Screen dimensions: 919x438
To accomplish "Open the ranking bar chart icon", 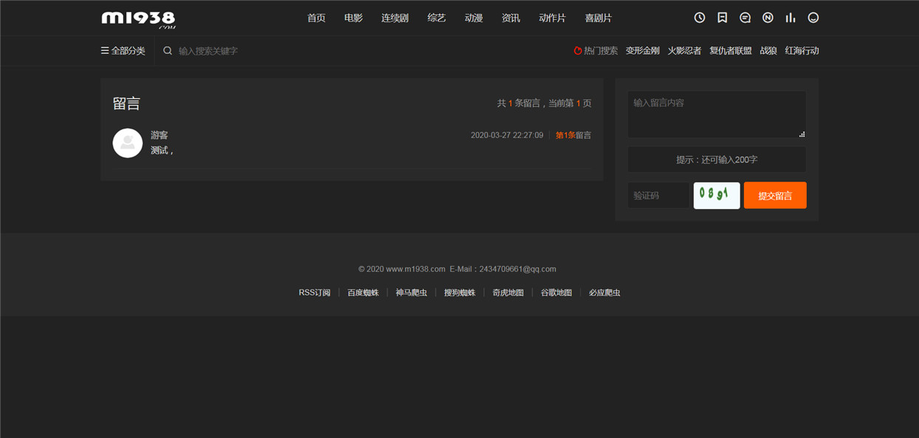I will tap(791, 18).
